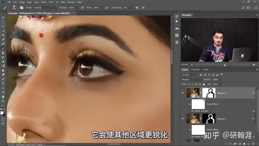Open the Filter menu
The width and height of the screenshot is (259, 146).
pos(51,2)
